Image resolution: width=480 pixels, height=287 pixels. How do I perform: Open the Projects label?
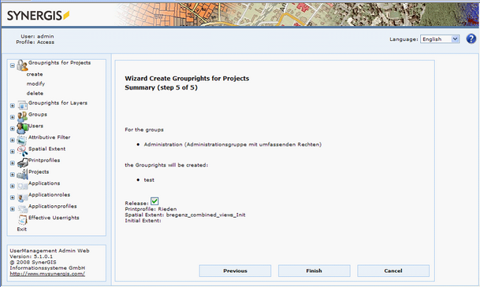click(x=39, y=172)
